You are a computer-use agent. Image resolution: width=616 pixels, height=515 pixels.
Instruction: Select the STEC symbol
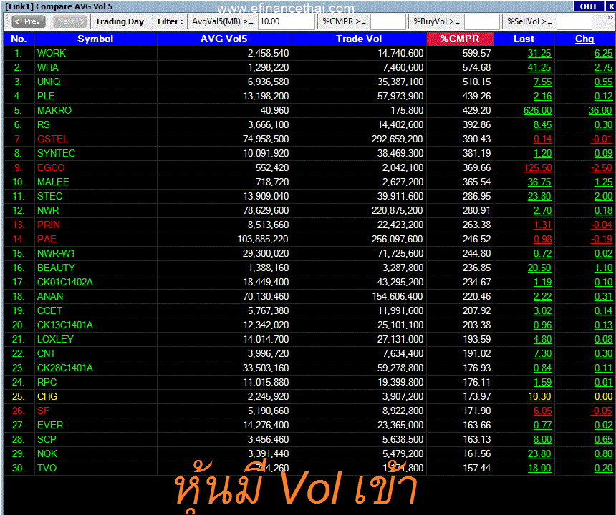tap(49, 196)
